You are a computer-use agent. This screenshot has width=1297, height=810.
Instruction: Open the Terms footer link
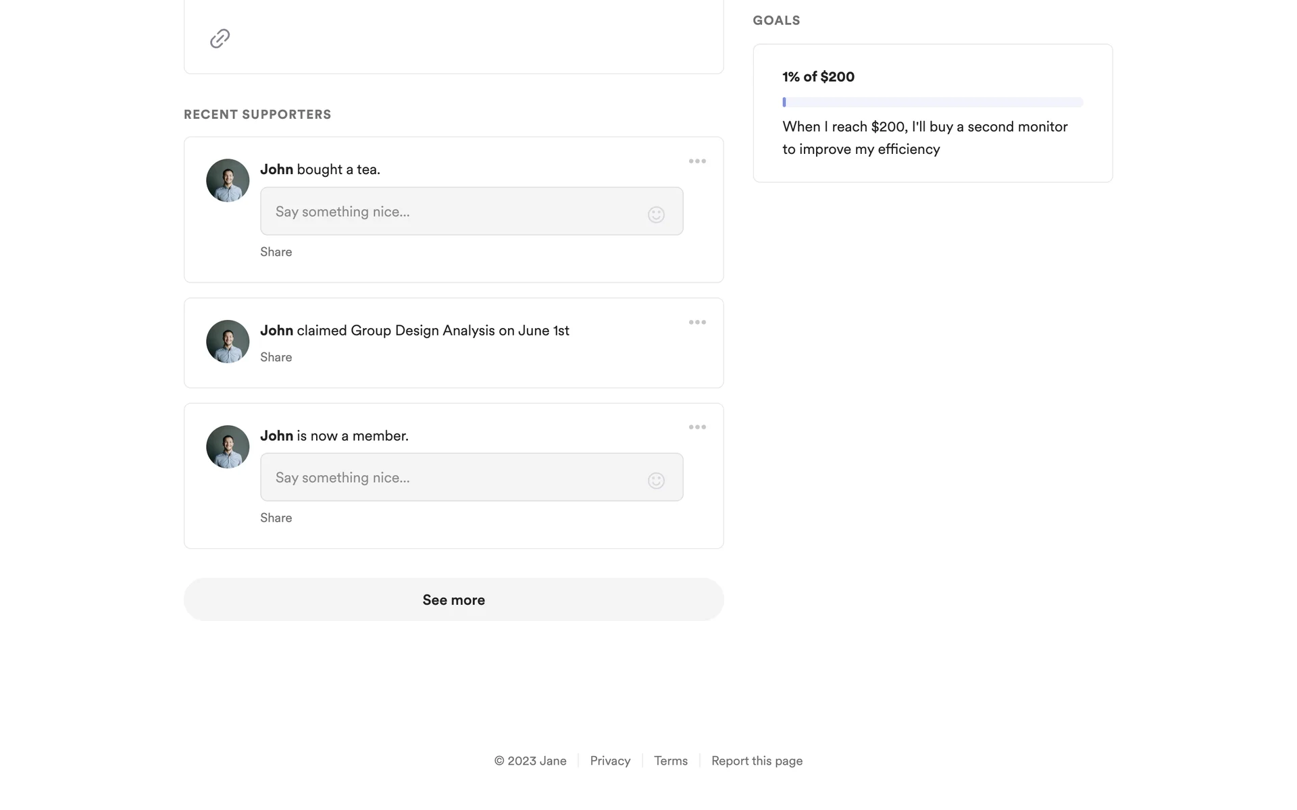click(x=670, y=761)
